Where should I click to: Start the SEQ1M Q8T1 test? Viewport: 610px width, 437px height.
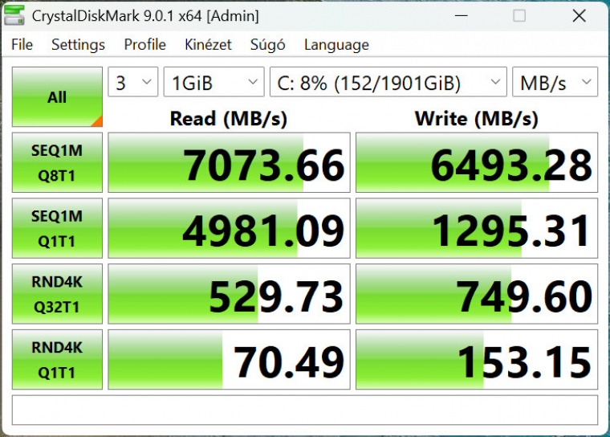click(x=57, y=162)
